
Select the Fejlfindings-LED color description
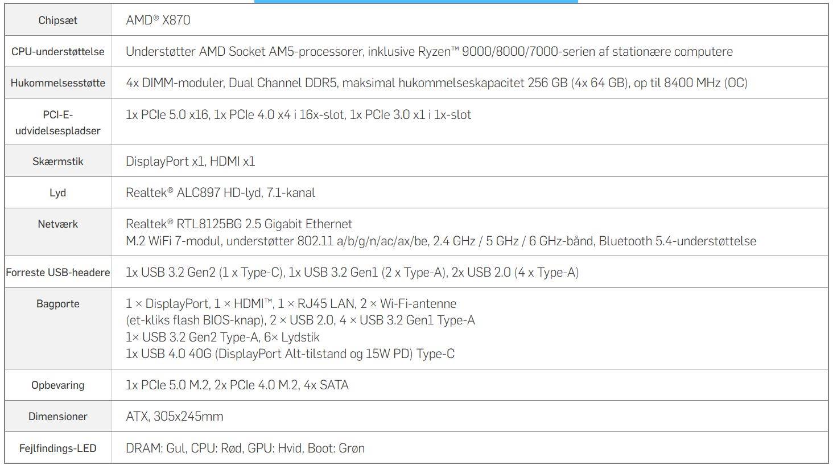click(245, 449)
